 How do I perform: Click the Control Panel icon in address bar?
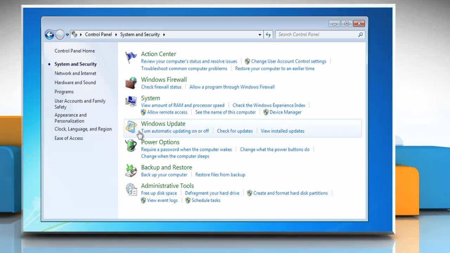[74, 34]
